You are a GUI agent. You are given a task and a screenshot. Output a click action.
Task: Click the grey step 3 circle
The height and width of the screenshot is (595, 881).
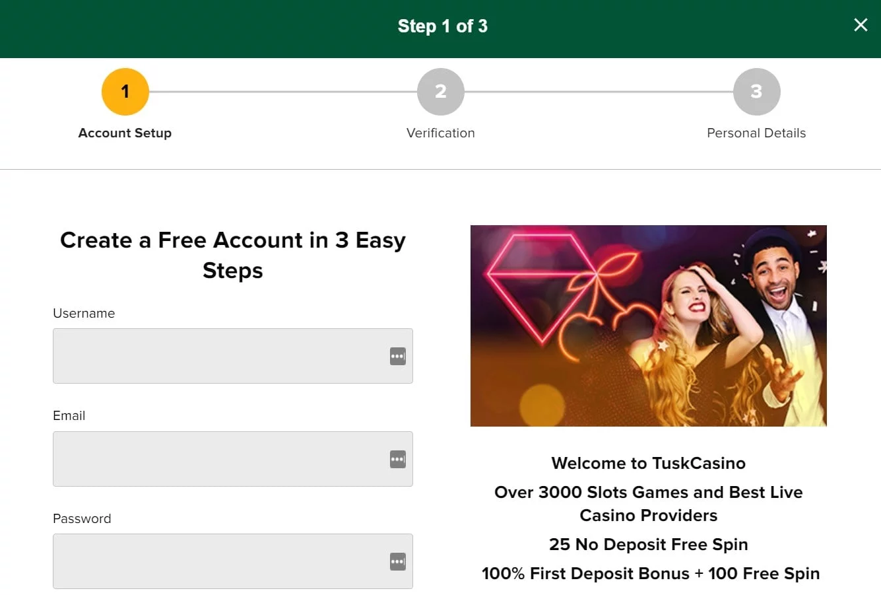(756, 91)
